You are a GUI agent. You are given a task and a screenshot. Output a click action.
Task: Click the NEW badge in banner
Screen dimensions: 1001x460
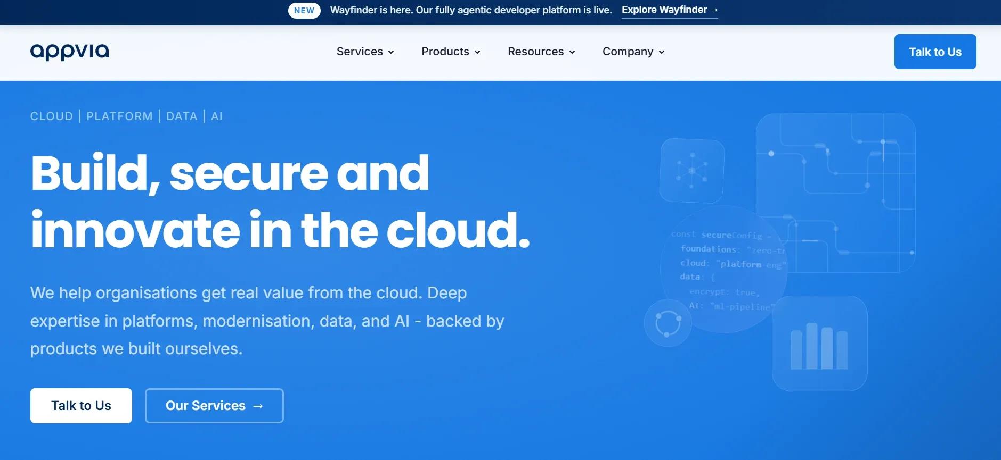tap(304, 10)
